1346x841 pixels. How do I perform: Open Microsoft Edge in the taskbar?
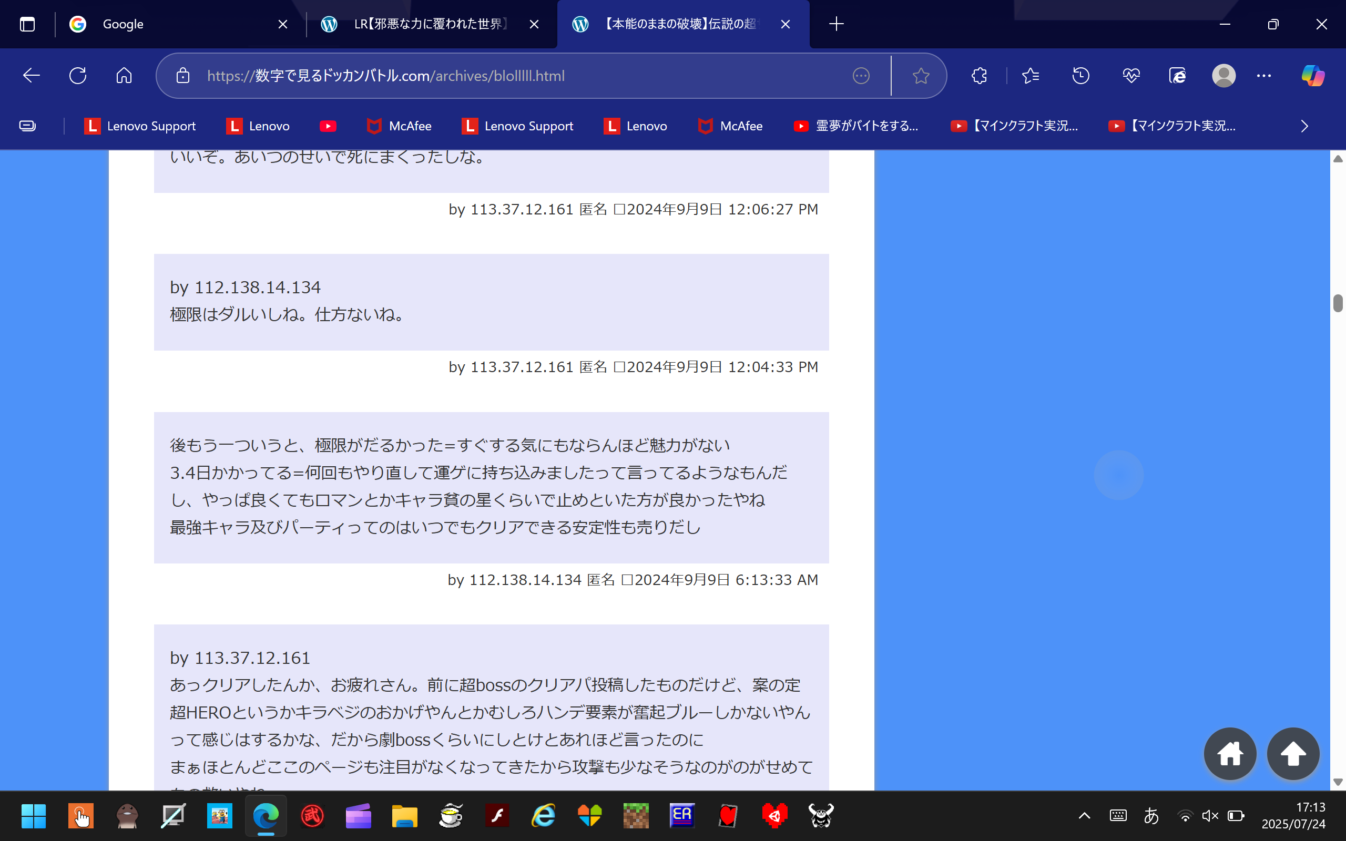coord(266,816)
